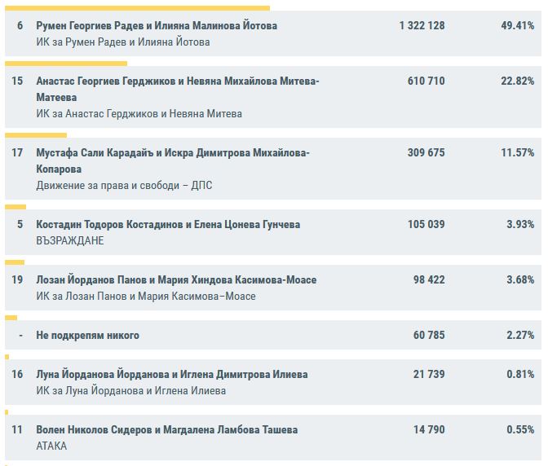Click the Румен Радев и Илияна Йотова candidate name
Image resolution: width=548 pixels, height=466 pixels.
157,26
